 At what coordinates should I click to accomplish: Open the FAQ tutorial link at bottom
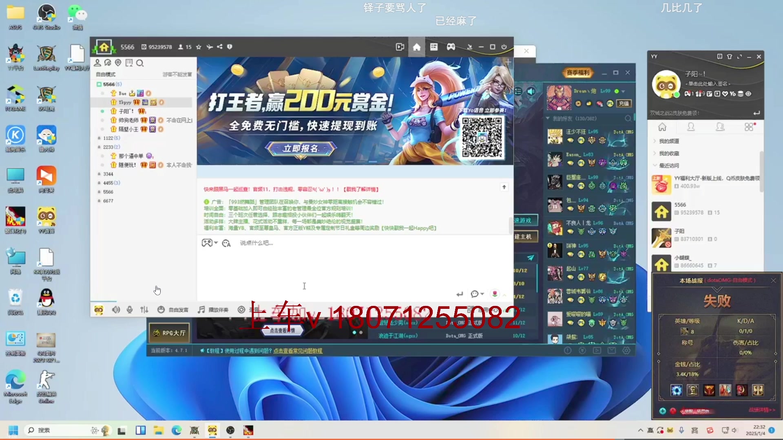point(298,351)
